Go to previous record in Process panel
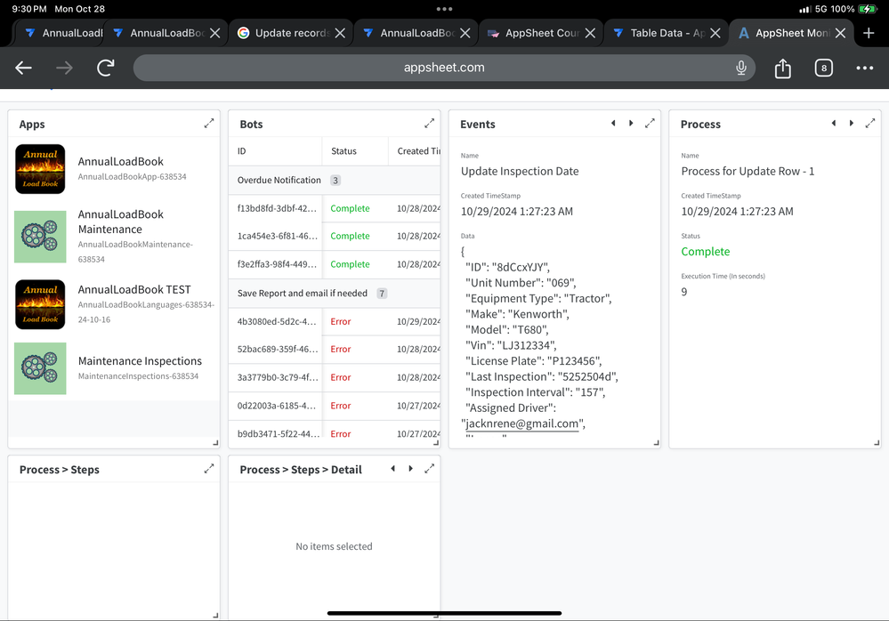This screenshot has width=889, height=621. (x=834, y=123)
